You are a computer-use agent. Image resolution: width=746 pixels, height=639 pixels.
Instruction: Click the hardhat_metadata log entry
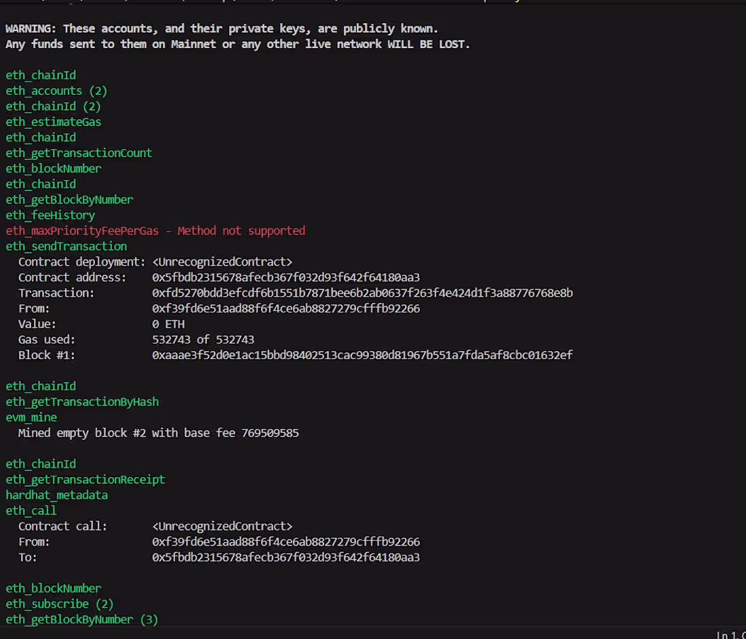(57, 495)
